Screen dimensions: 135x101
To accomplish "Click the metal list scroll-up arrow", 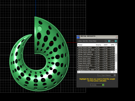I will coord(116,44).
